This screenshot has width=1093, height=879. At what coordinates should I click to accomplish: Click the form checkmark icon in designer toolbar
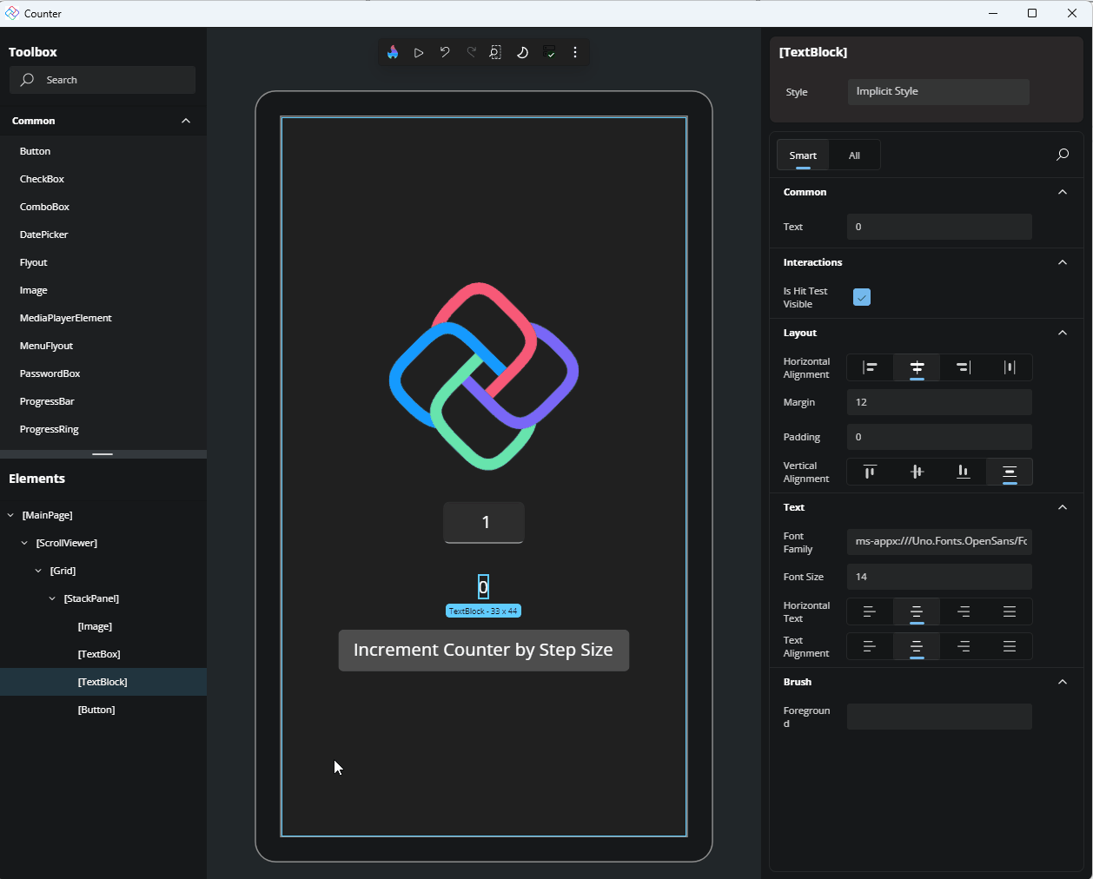coord(549,52)
